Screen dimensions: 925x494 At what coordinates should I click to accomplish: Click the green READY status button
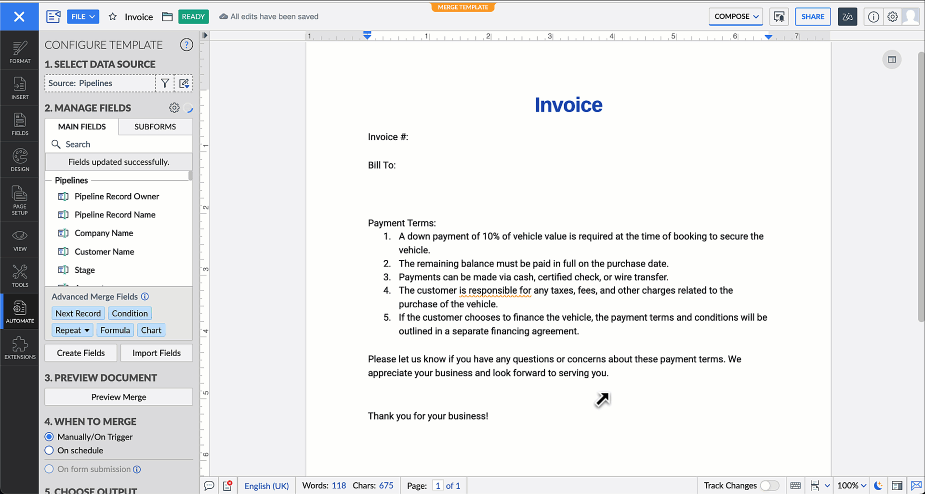(x=193, y=17)
